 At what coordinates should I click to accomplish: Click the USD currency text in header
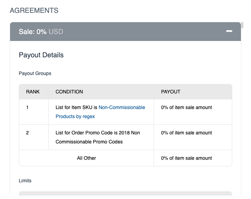[56, 32]
